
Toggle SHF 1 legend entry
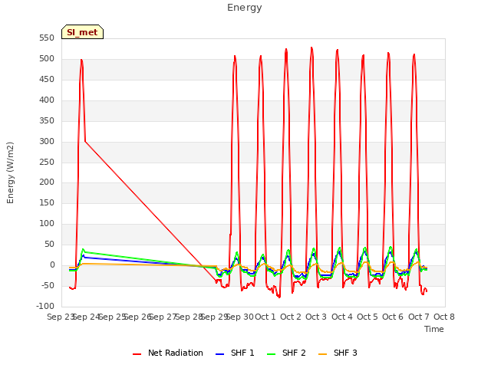click(x=235, y=353)
